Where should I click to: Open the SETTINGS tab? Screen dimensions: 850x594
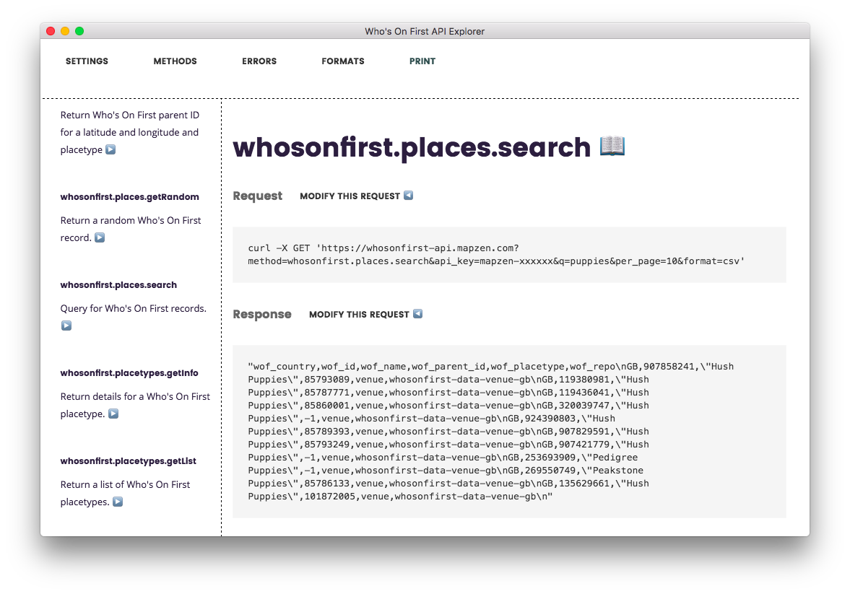point(87,61)
